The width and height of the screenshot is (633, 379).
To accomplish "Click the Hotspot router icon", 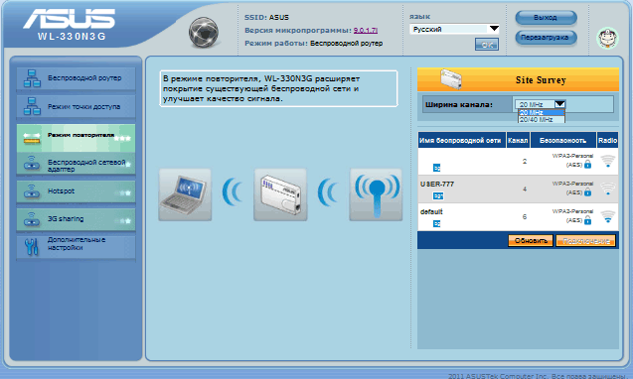I will (32, 191).
